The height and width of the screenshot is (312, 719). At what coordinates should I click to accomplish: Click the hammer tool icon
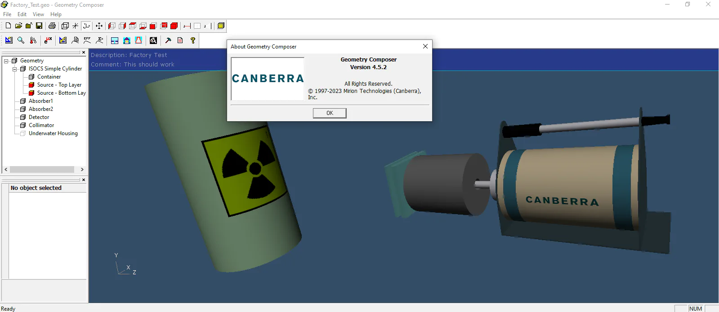(x=168, y=40)
